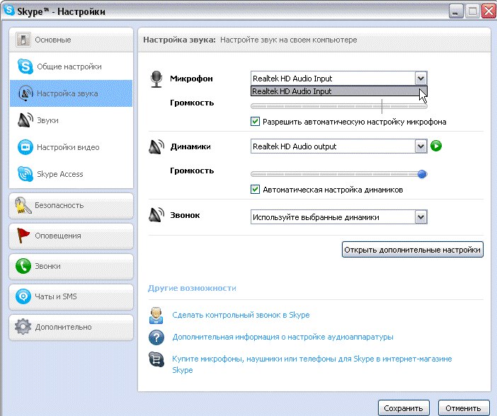Click the Skype icon next to Общие настройки
Image resolution: width=497 pixels, height=416 pixels.
[x=25, y=67]
